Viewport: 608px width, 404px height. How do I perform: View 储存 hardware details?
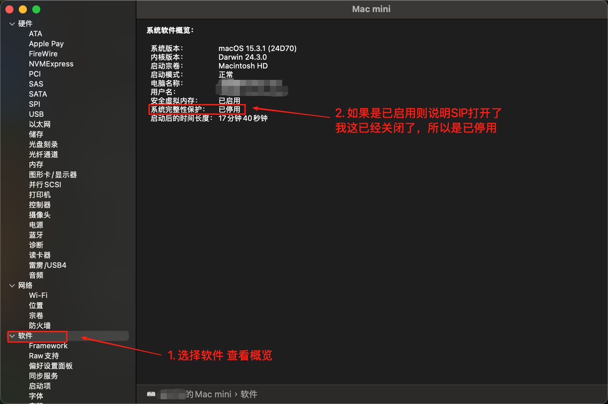(36, 134)
